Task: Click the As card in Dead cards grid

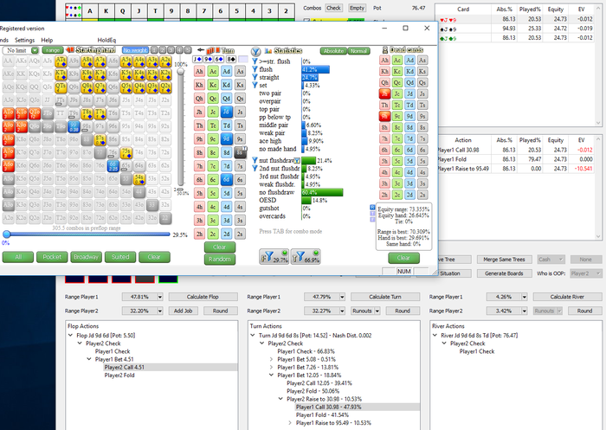Action: (x=422, y=60)
